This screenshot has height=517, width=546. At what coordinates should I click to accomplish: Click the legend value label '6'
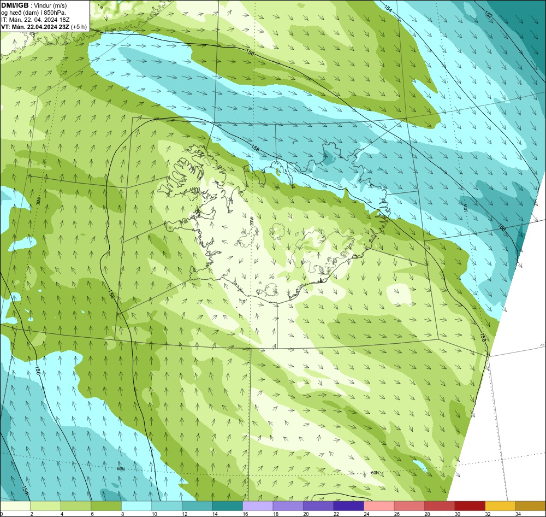pos(92,514)
